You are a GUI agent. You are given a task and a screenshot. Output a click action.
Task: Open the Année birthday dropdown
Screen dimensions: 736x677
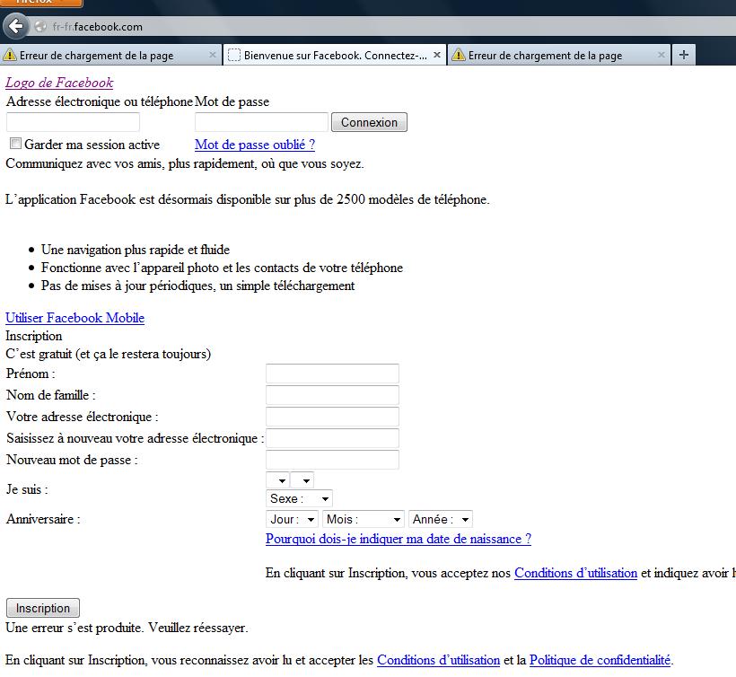pyautogui.click(x=441, y=519)
